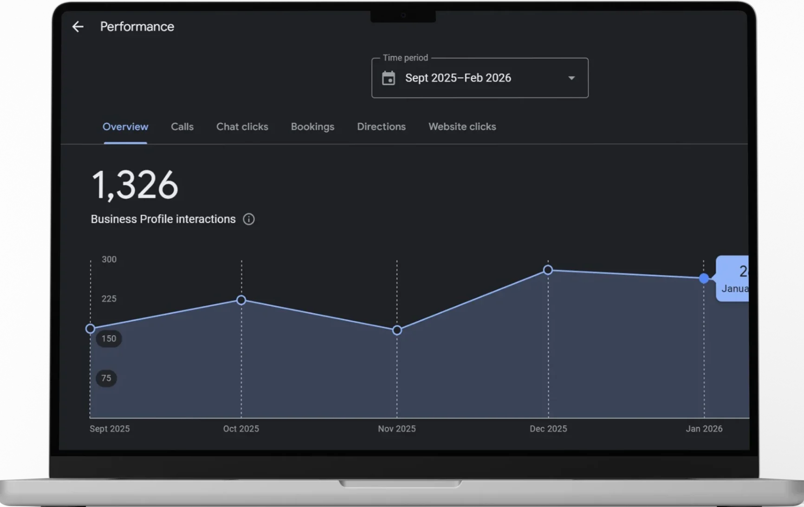Expand the Time period dropdown arrow
The width and height of the screenshot is (804, 507).
coord(571,78)
